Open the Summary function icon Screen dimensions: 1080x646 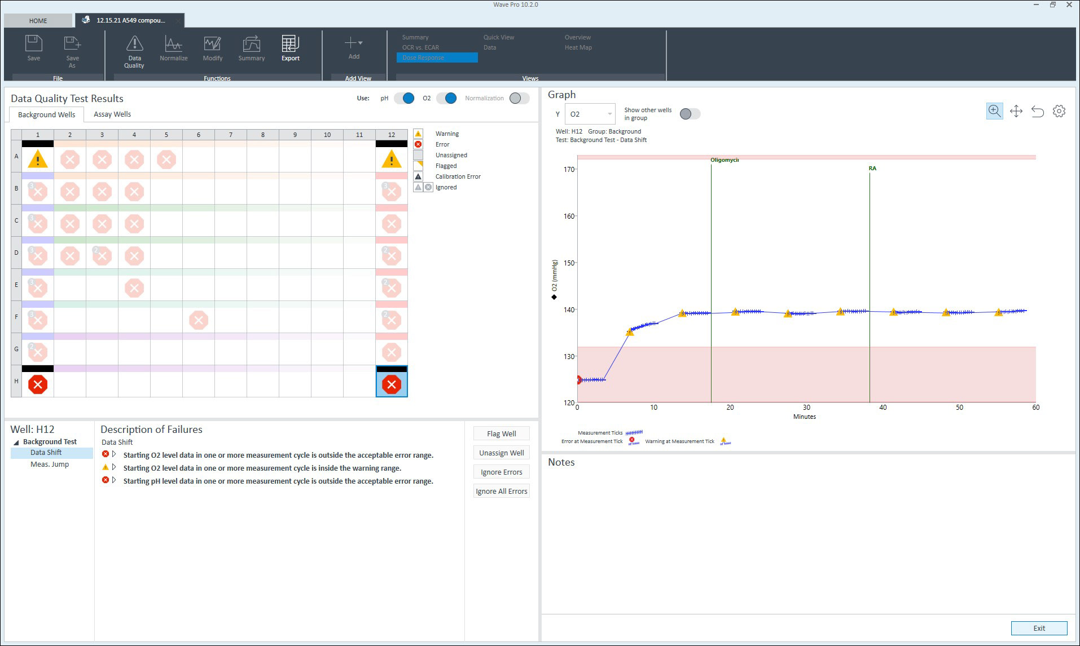(251, 43)
